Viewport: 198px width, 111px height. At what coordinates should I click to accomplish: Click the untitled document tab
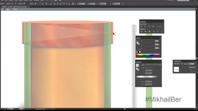[14, 7]
